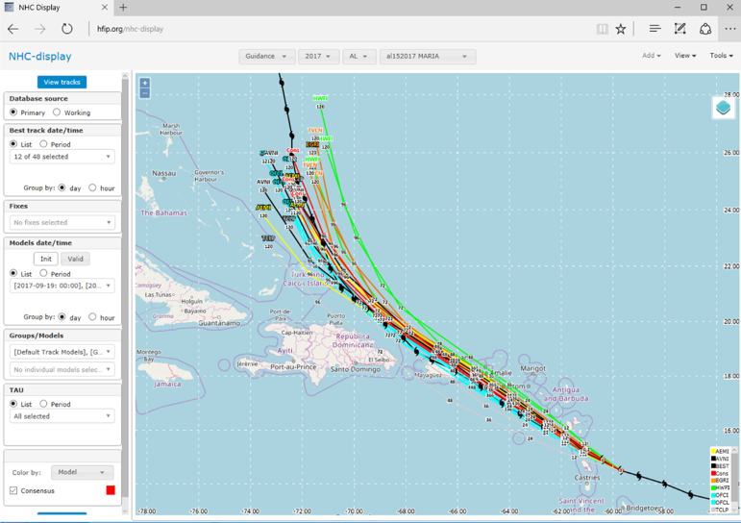Open browser hub menu icon
Screen dimensions: 741x523
(655, 29)
